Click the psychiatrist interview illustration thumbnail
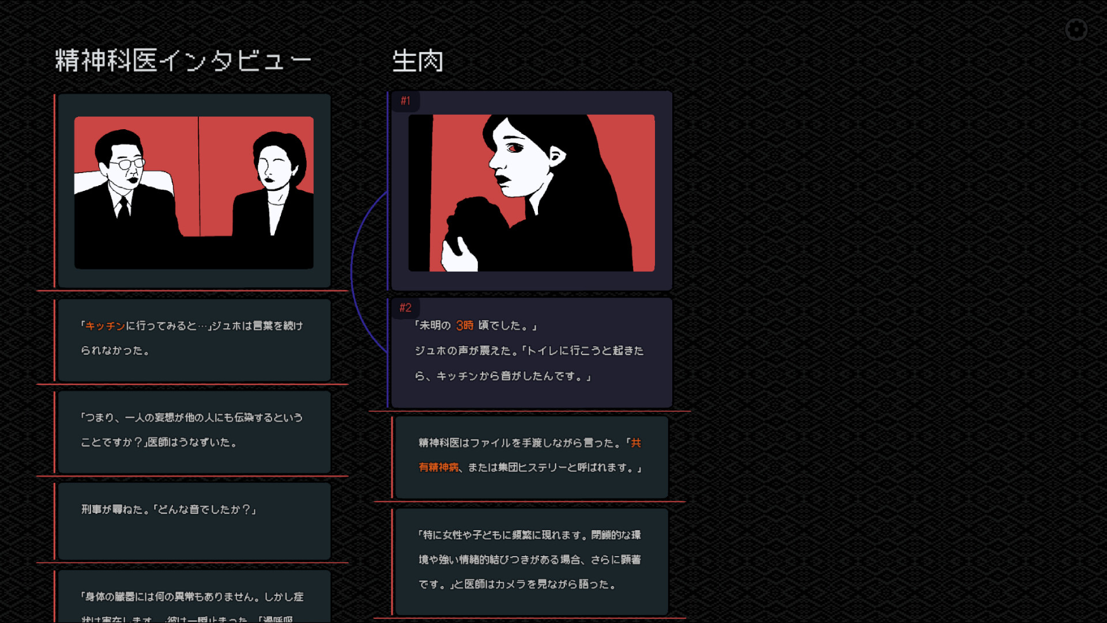This screenshot has width=1107, height=623. tap(194, 193)
